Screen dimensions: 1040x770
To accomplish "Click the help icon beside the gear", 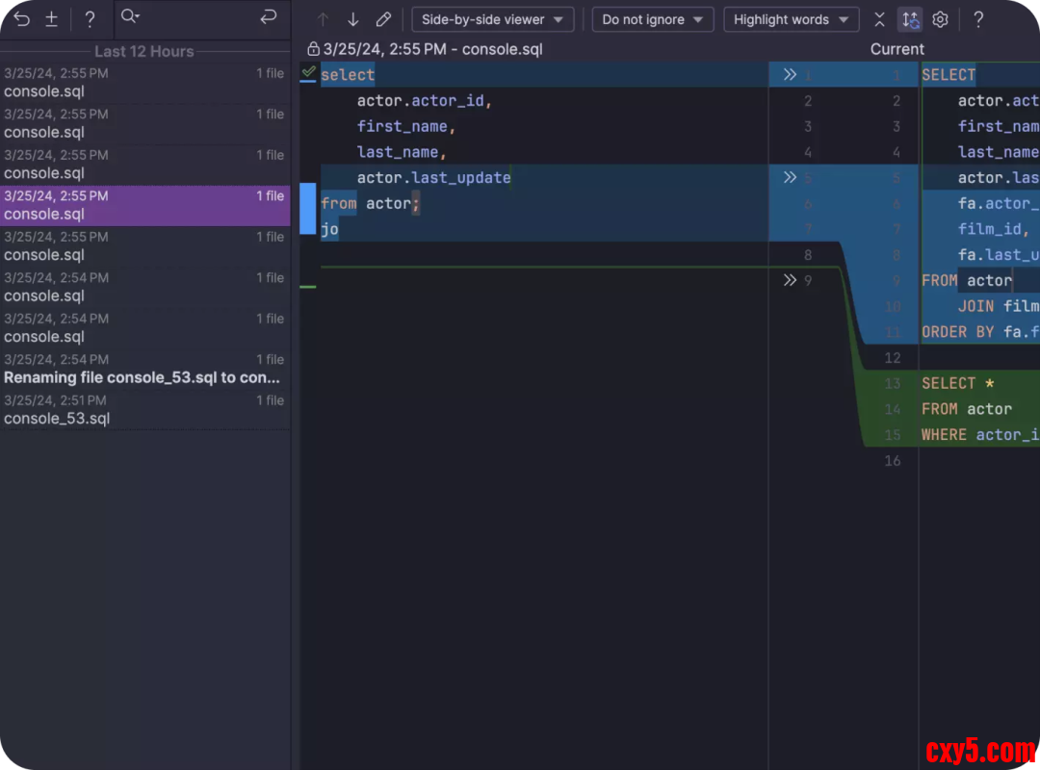I will (978, 19).
